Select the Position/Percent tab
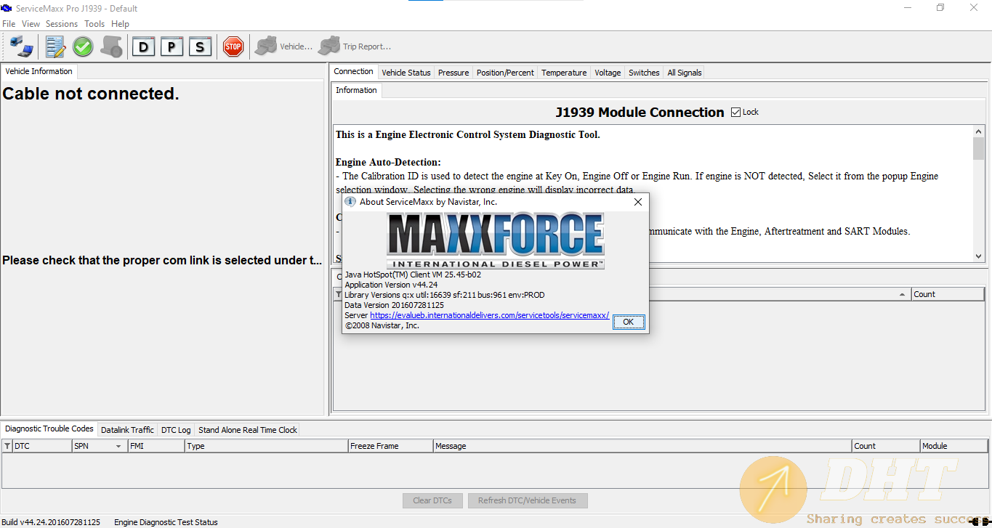The height and width of the screenshot is (528, 992). click(x=505, y=73)
